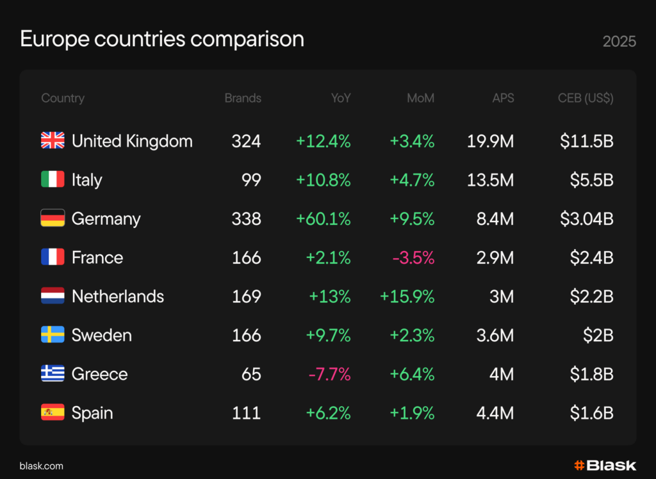Click the Greece flag icon
This screenshot has height=479, width=656.
pos(53,374)
